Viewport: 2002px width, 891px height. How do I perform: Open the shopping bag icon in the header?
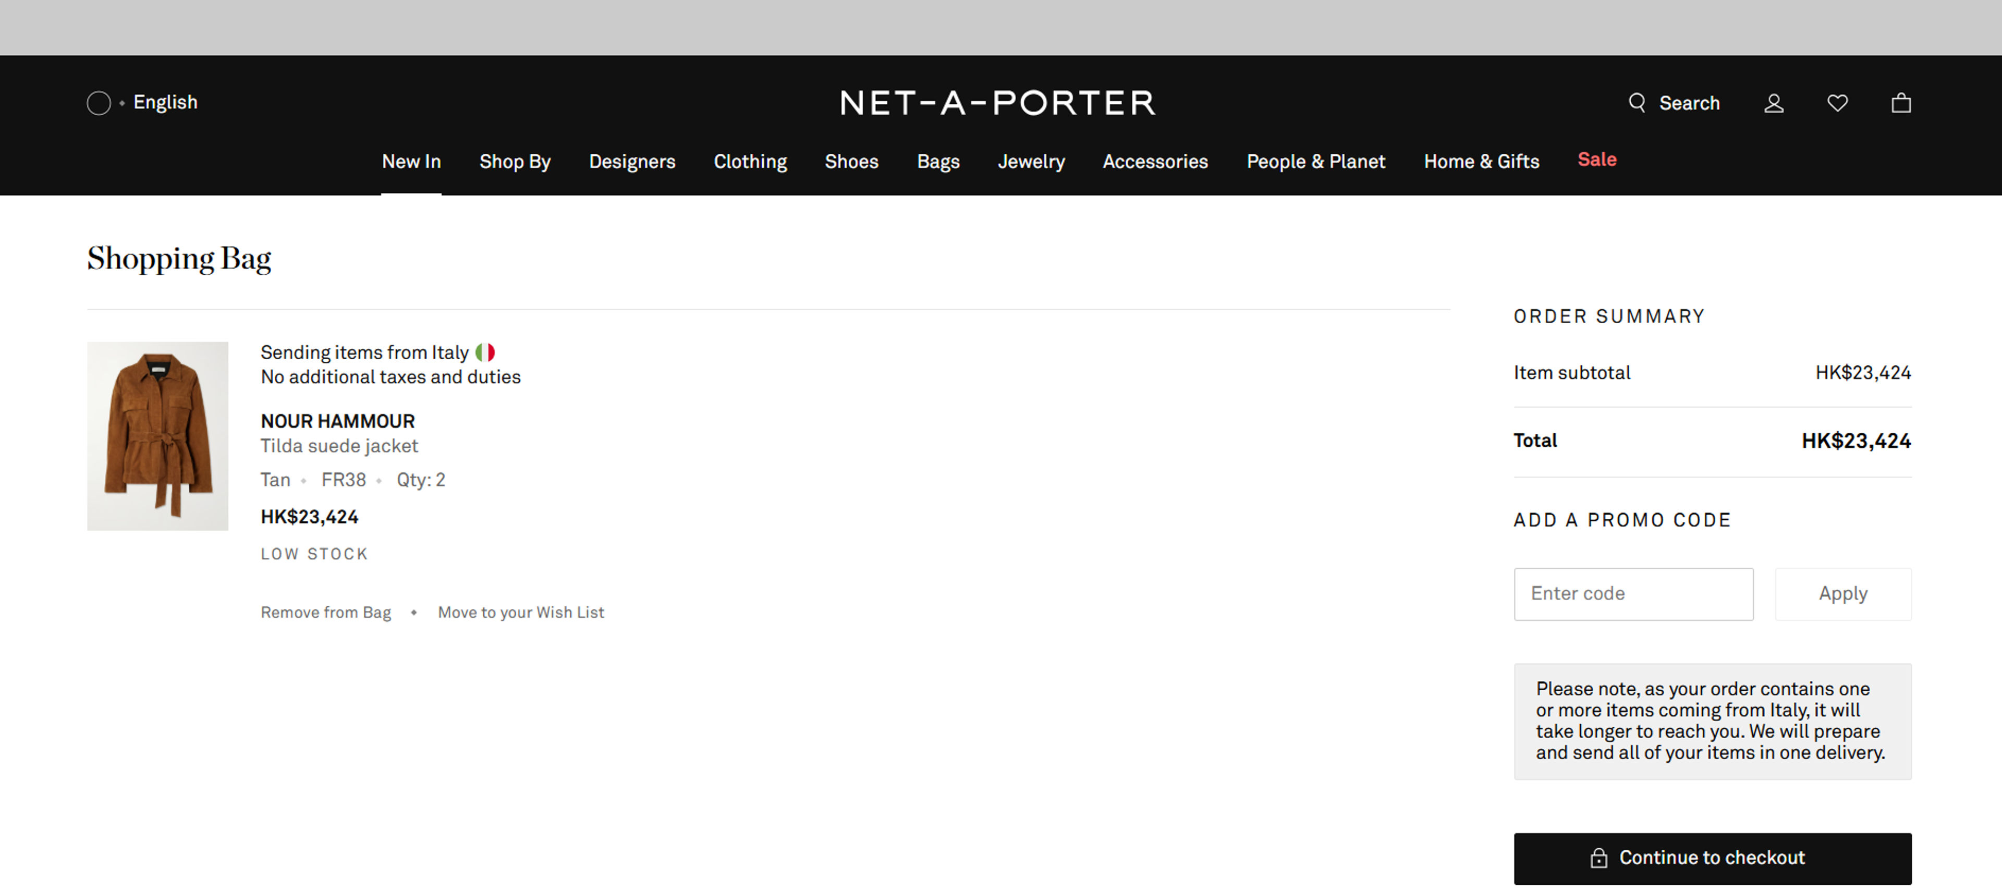pos(1901,103)
